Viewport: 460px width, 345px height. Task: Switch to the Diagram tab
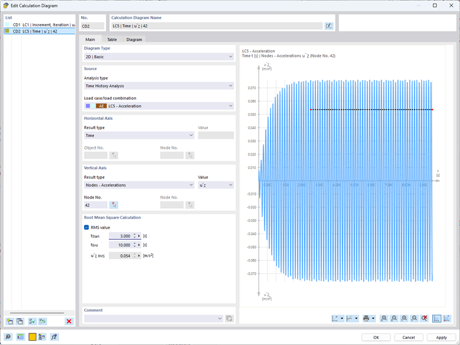(134, 39)
